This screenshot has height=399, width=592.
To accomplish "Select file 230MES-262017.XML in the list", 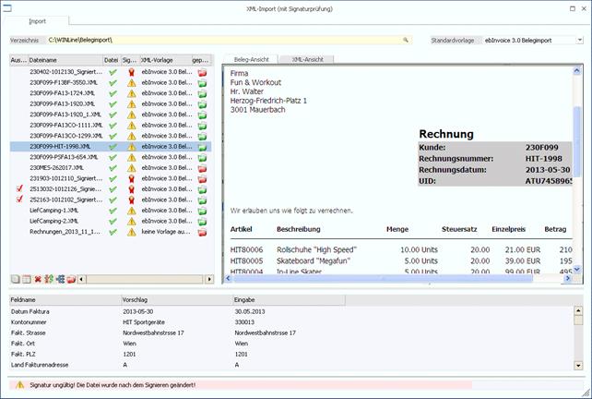I will pyautogui.click(x=62, y=167).
